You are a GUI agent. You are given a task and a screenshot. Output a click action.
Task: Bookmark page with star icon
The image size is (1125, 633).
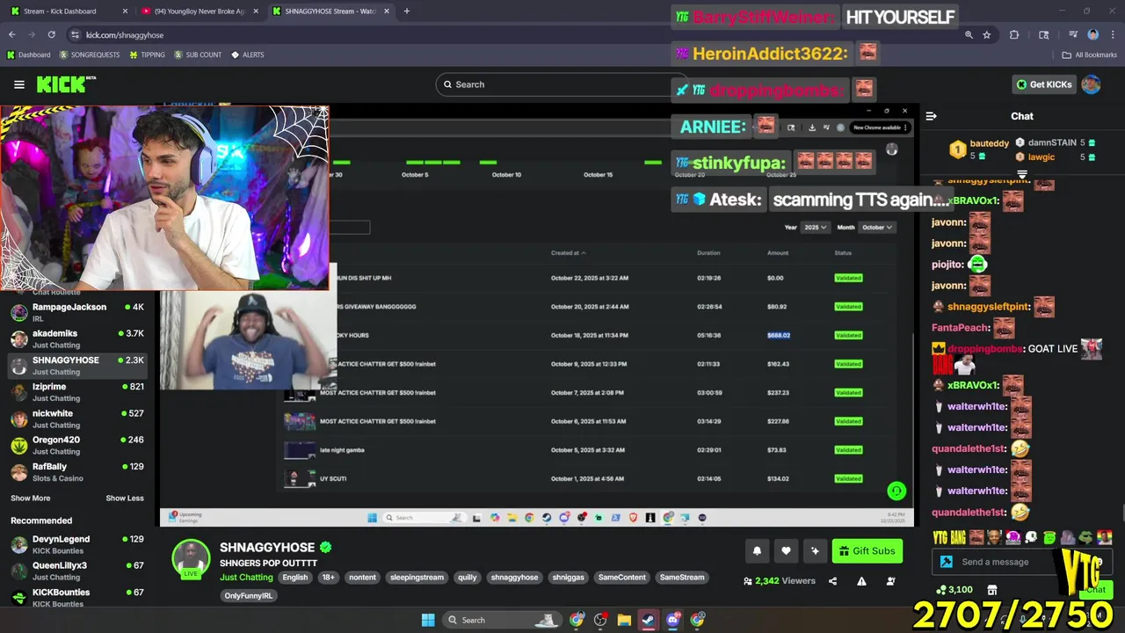point(987,35)
